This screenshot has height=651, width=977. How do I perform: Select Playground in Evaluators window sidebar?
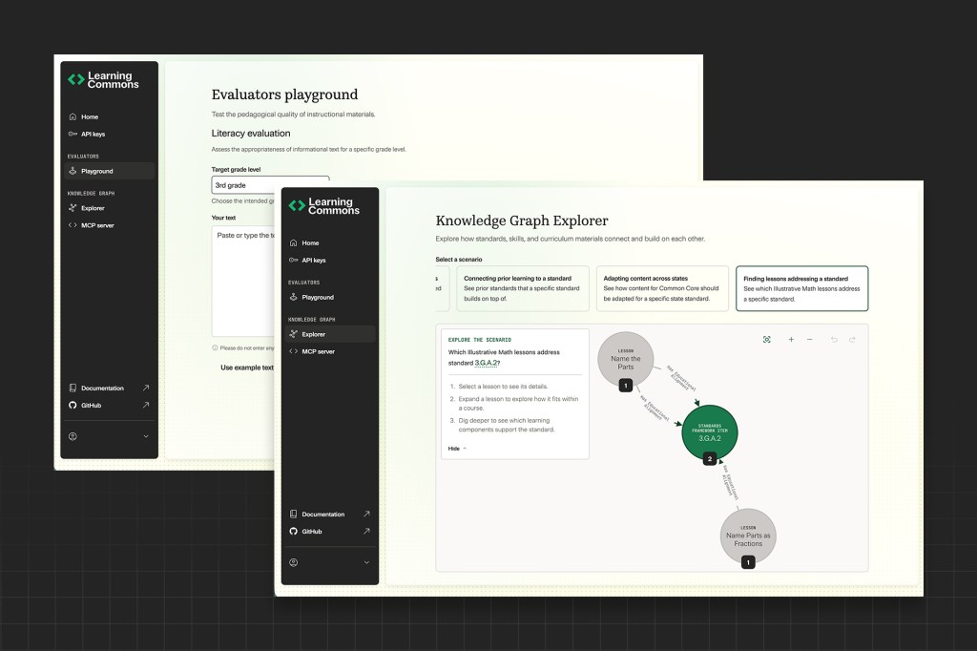[109, 171]
